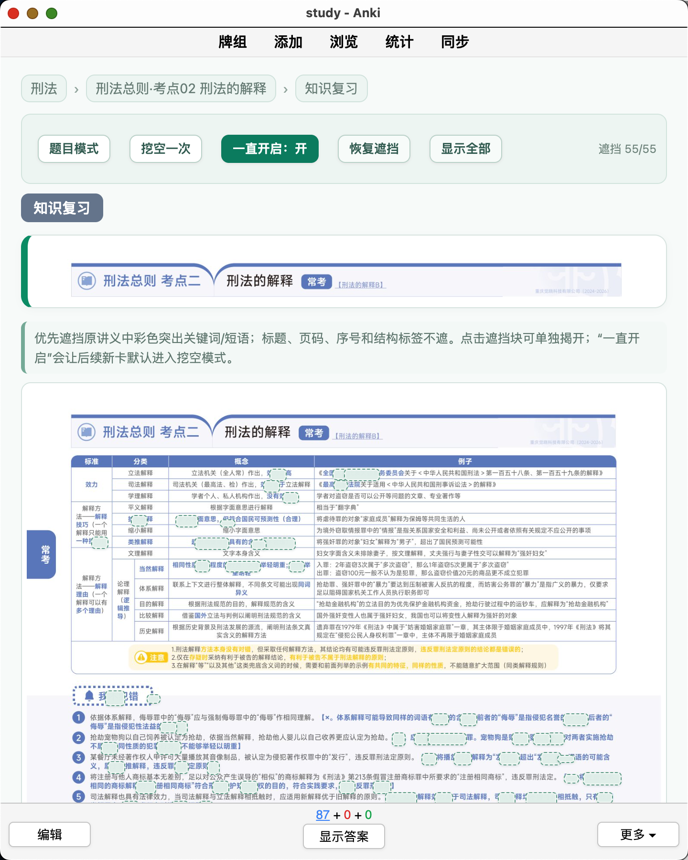Screen dimensions: 688x860
Task: Click 同步 to sync the collection
Action: click(455, 42)
